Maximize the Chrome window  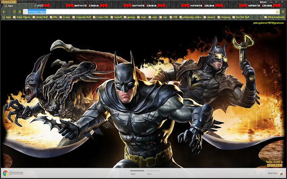(x=276, y=2)
